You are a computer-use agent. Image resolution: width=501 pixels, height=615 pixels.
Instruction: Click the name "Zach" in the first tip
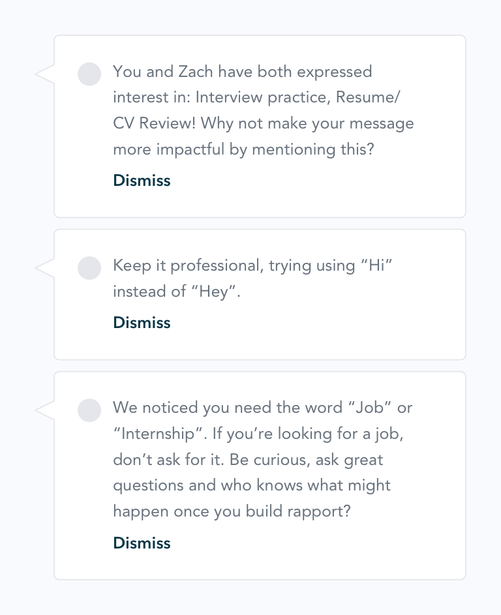[196, 72]
